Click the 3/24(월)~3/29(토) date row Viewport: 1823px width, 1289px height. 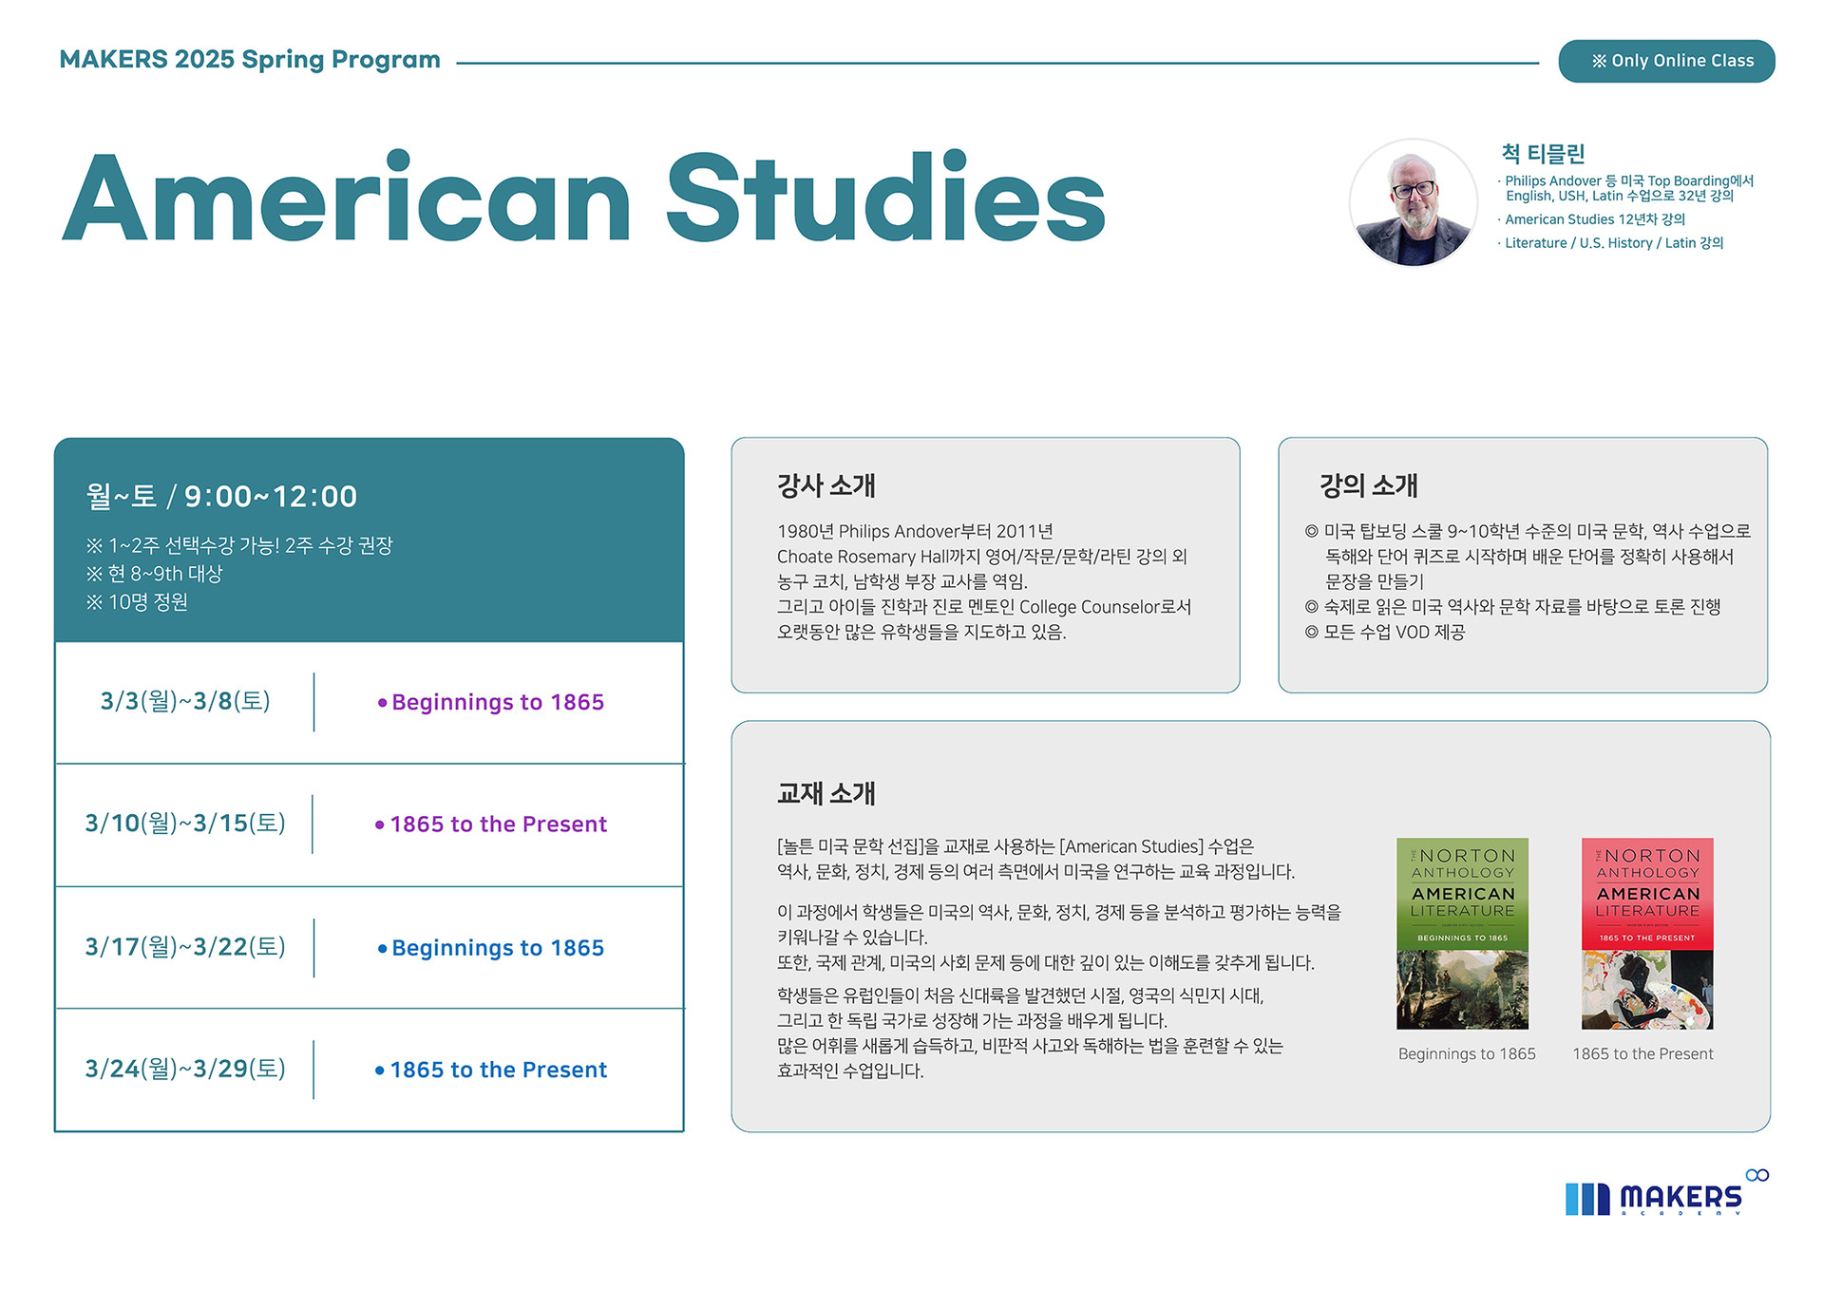(x=185, y=1069)
